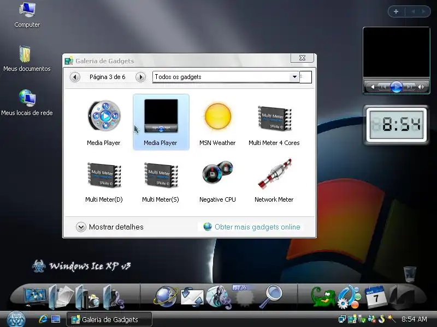Click the N/A badge icon in dock

click(244, 296)
